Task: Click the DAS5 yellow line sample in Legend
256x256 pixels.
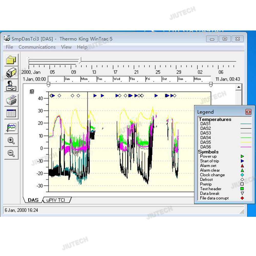Action: 246,142
